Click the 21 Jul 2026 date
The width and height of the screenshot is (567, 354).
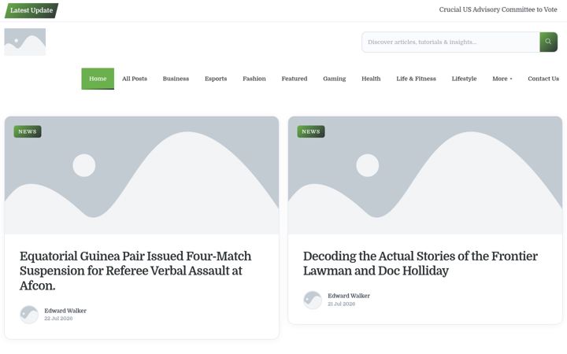coord(341,304)
